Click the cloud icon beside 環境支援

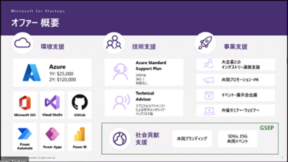(22, 43)
